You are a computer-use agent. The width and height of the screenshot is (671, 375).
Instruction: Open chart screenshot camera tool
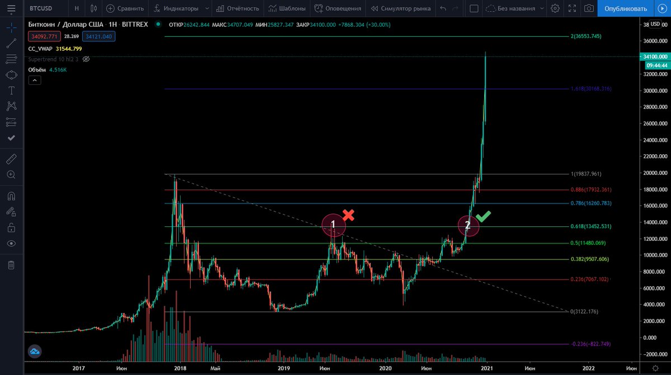pyautogui.click(x=588, y=8)
